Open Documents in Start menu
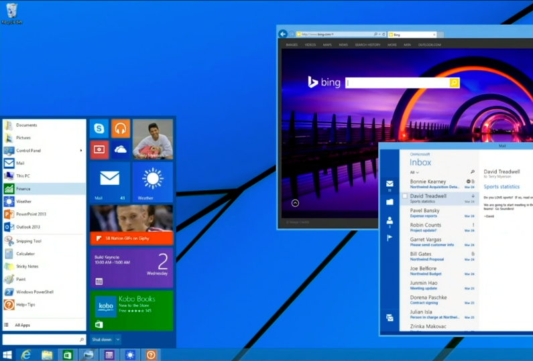533x361 pixels. [x=44, y=125]
